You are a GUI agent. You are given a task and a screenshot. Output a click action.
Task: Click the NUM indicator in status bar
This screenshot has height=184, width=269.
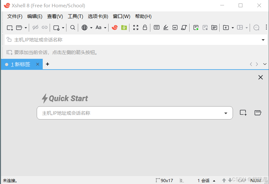[256, 181]
